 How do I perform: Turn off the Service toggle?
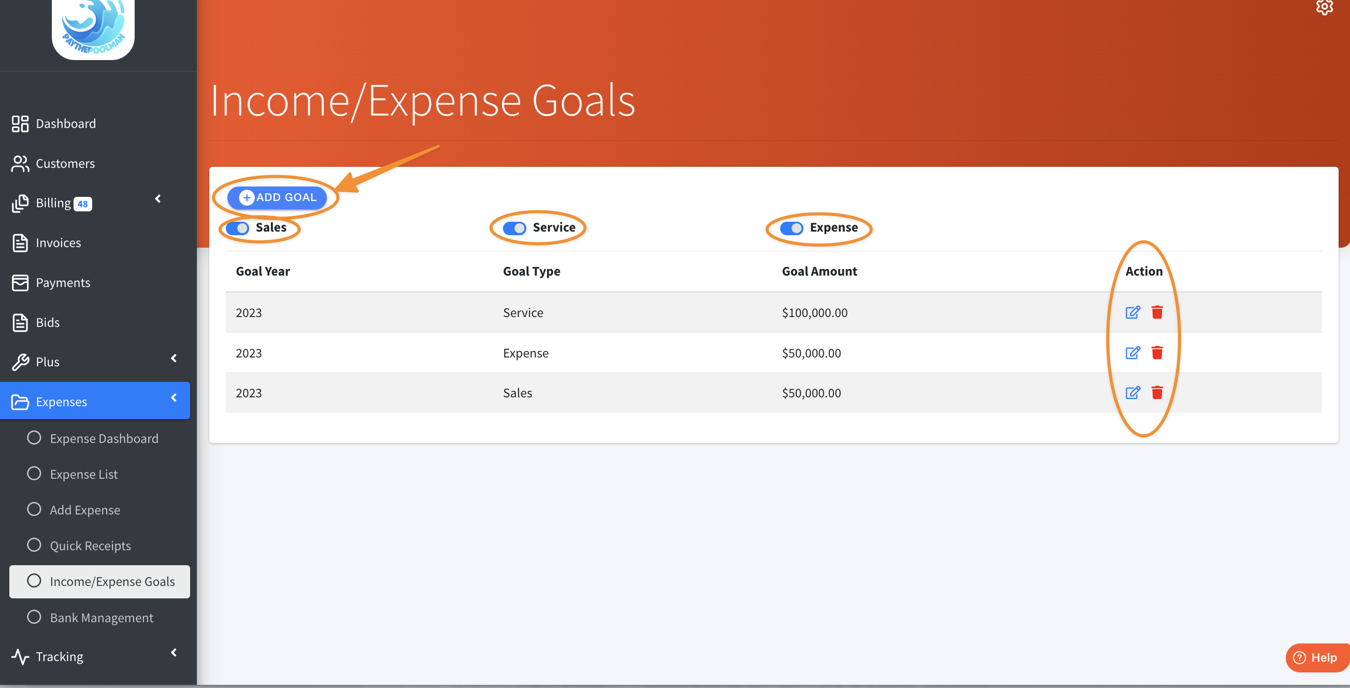(x=514, y=228)
